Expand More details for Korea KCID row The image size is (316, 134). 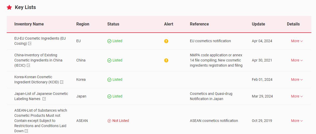297,80
